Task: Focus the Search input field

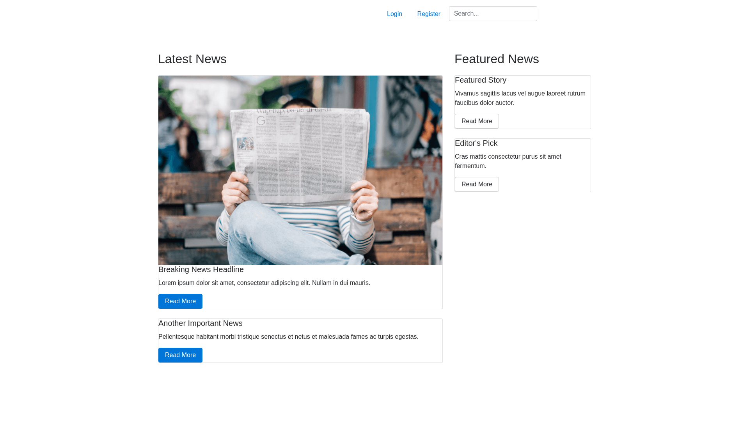Action: [493, 14]
